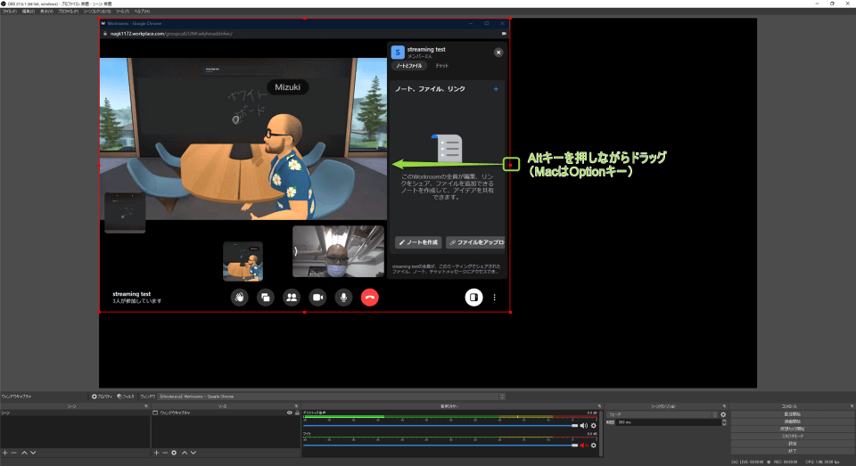856x466 pixels.
Task: Click the desktop audio volume slider
Action: point(437,426)
